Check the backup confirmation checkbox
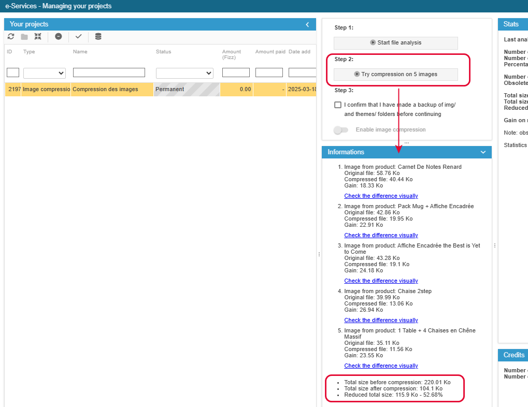Screen dimensions: 528x407 338,105
